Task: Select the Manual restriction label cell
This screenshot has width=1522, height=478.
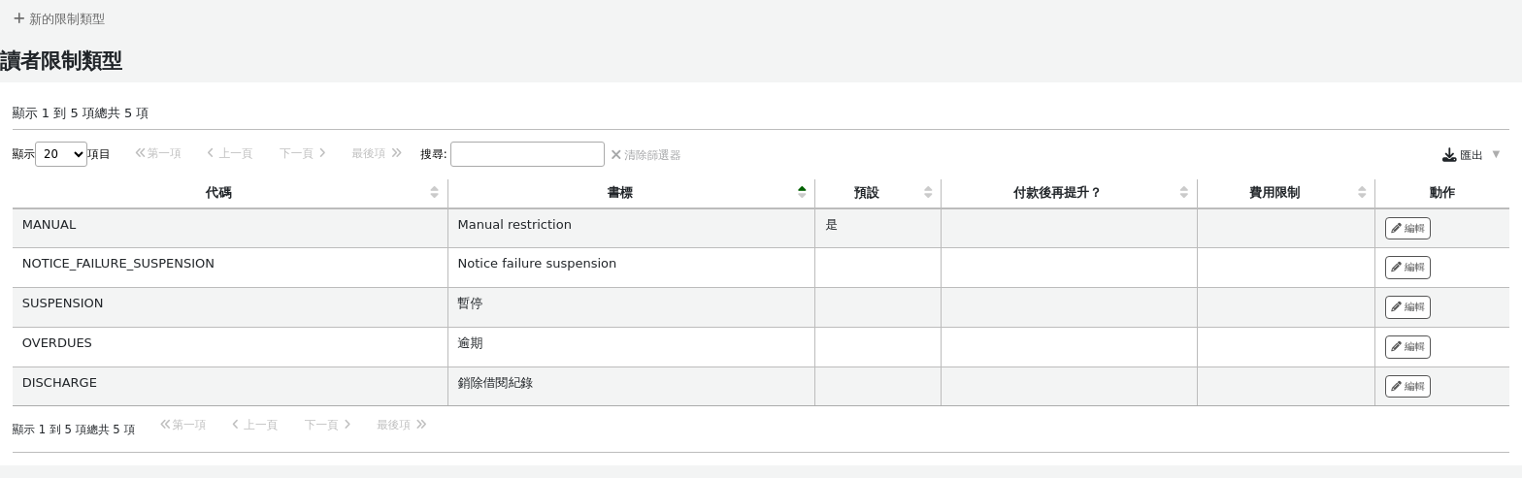Action: coord(631,229)
